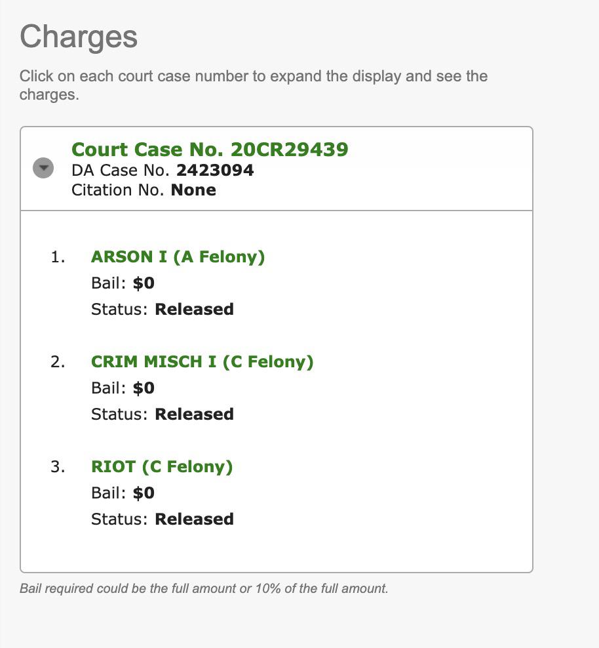Screen dimensions: 599x648
Task: Click the Charges heading
Action: coord(79,36)
